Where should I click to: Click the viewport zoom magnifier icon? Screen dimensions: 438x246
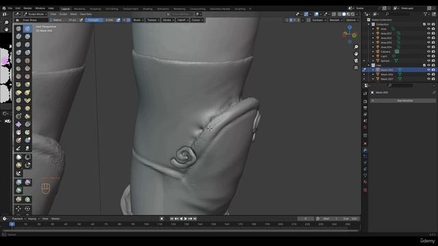tap(356, 47)
